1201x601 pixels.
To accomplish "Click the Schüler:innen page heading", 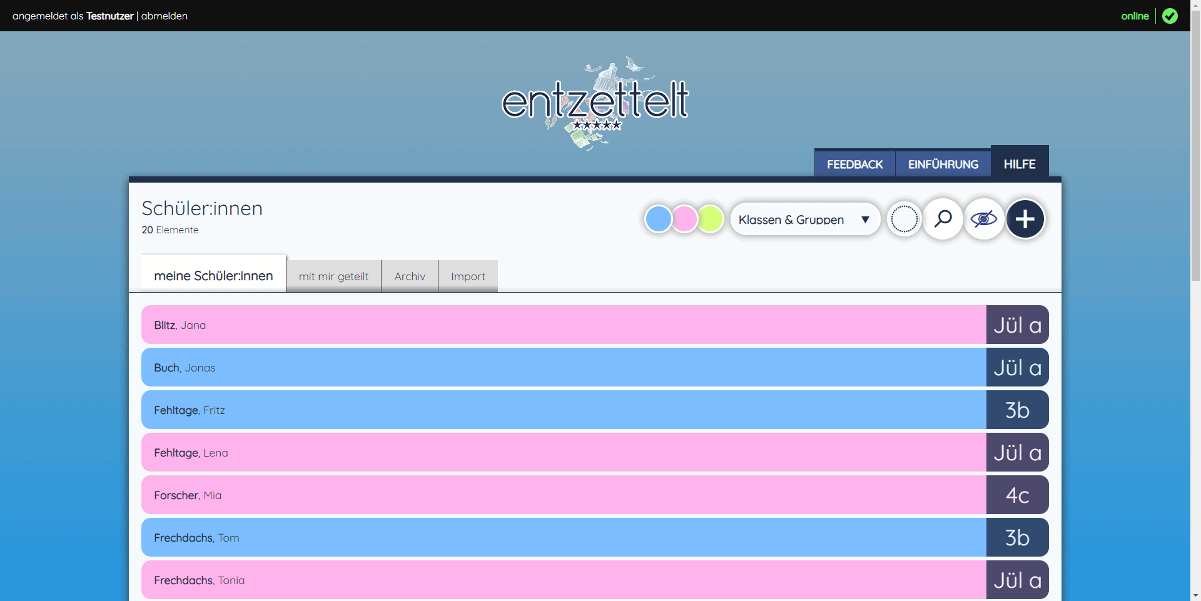I will (x=202, y=208).
